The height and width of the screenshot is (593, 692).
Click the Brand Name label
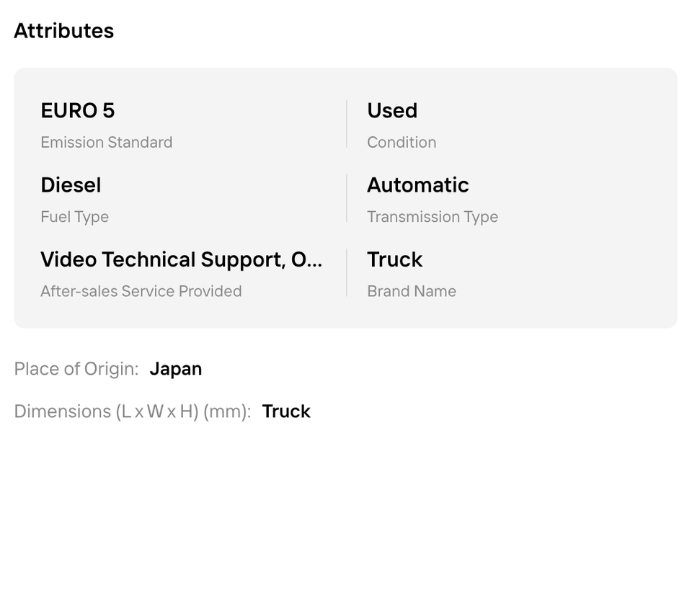tap(411, 291)
